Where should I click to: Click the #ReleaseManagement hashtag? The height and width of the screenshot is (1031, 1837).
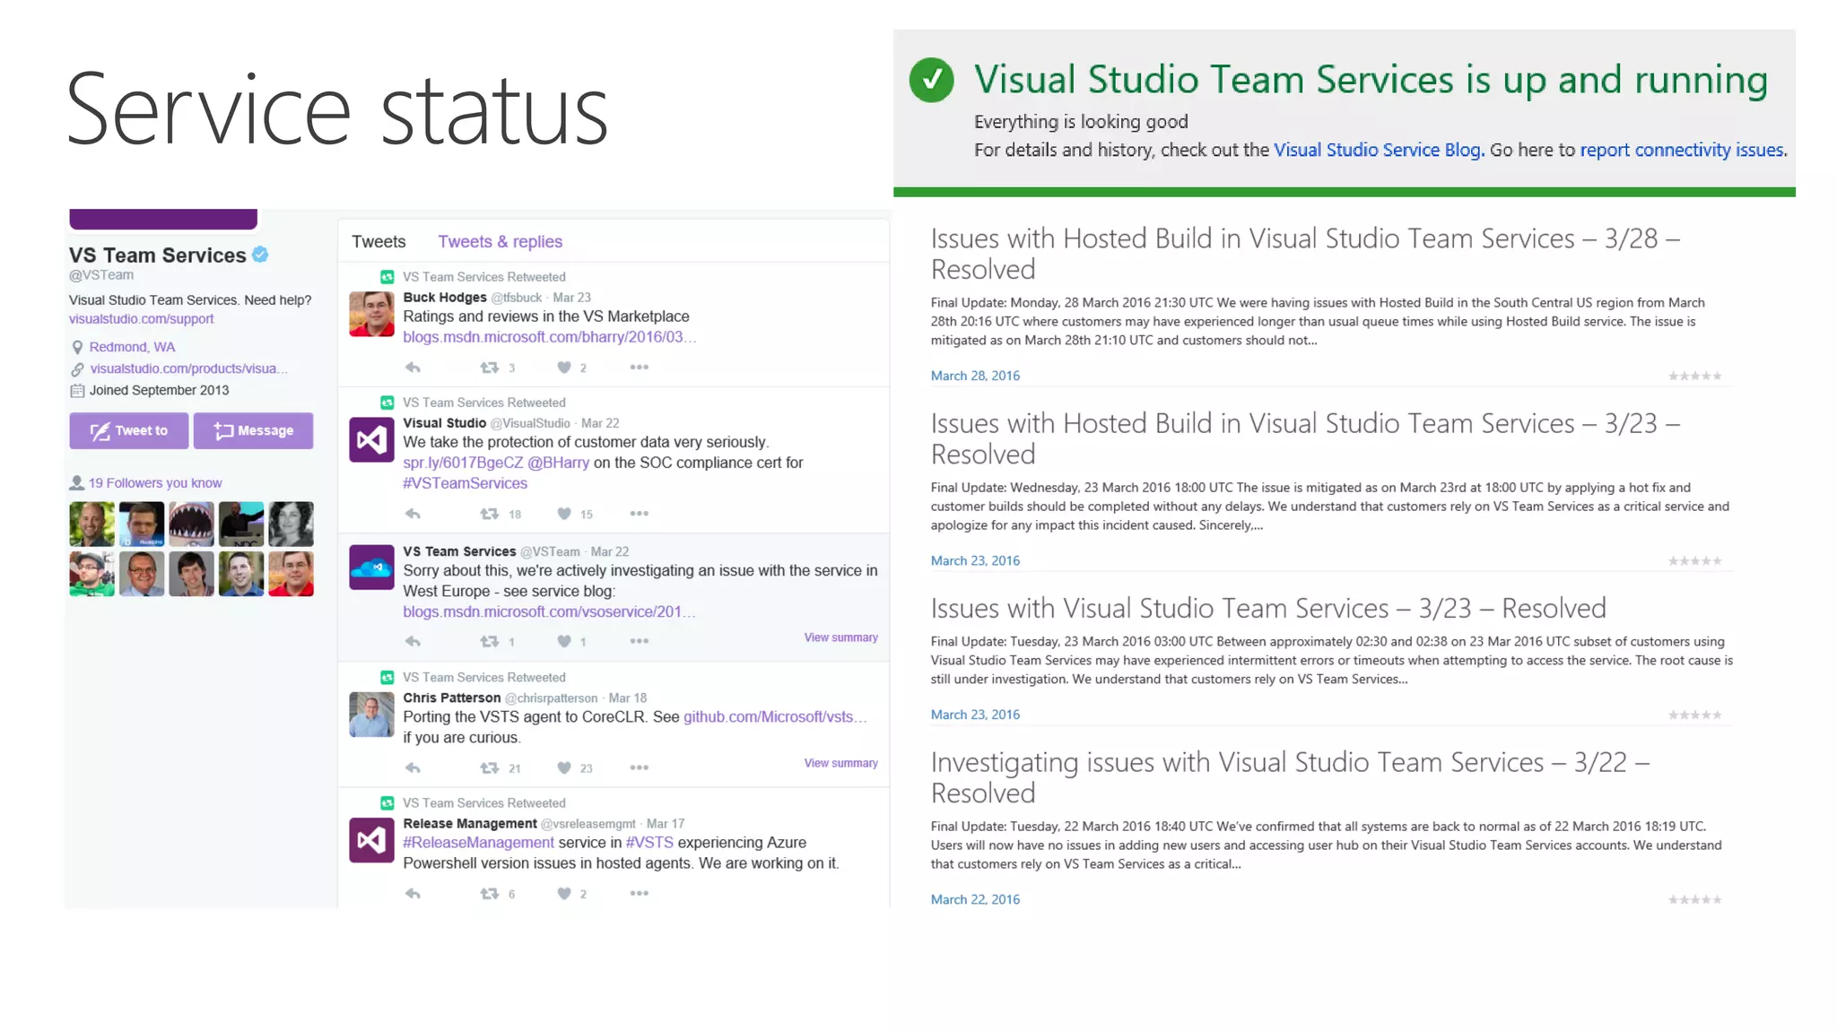[x=478, y=843]
